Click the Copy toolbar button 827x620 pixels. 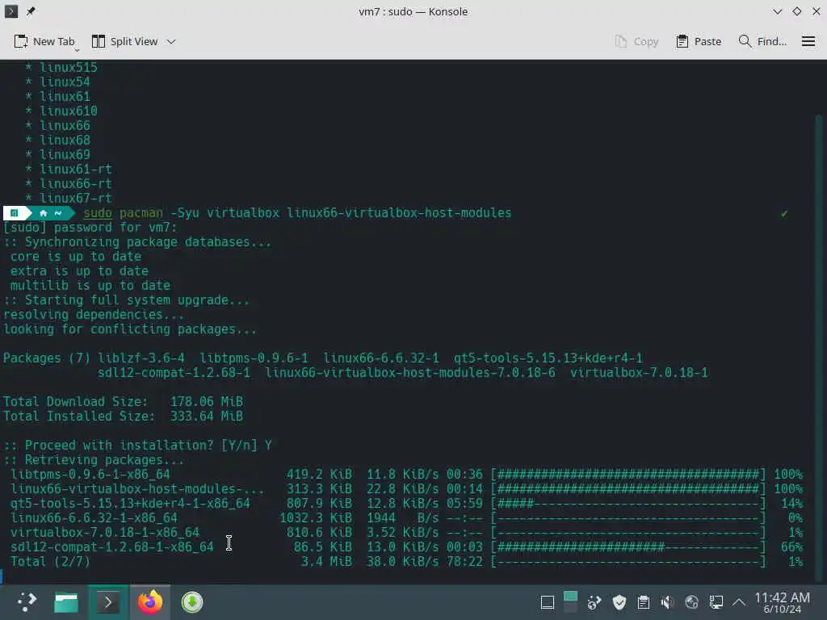point(636,41)
